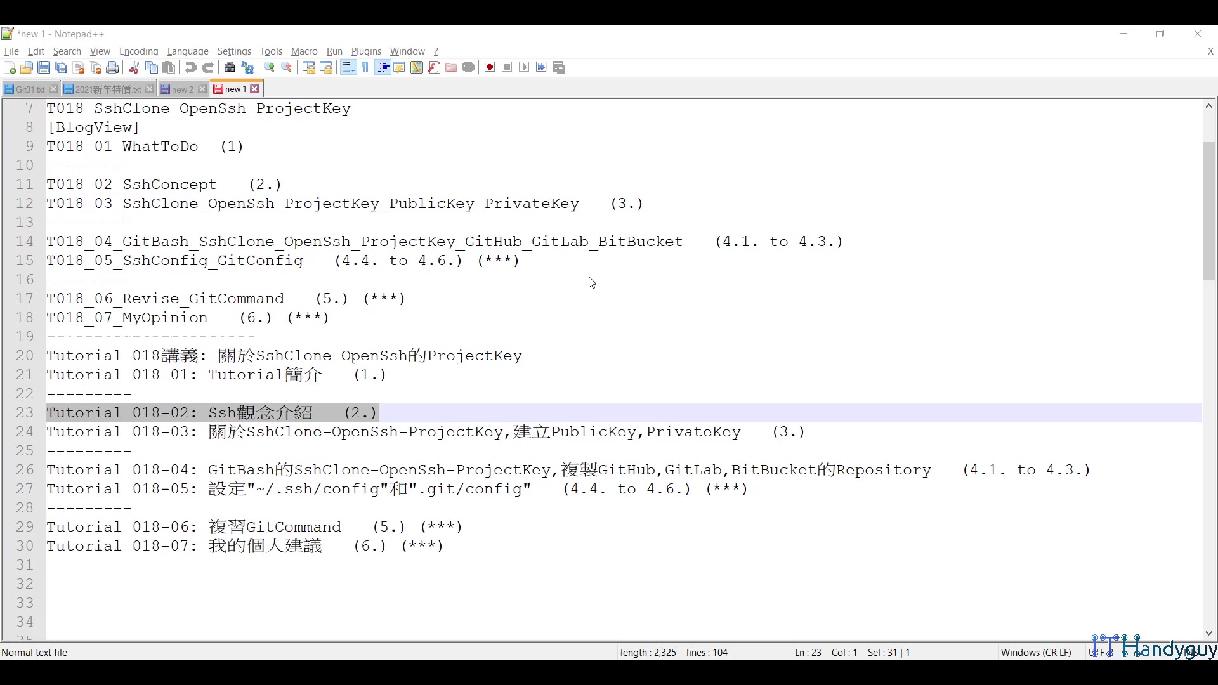The height and width of the screenshot is (685, 1218).
Task: Open the Encoding menu
Action: (x=138, y=51)
